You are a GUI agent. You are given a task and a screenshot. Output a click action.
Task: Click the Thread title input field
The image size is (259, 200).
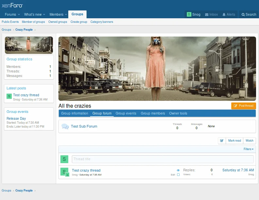163,159
